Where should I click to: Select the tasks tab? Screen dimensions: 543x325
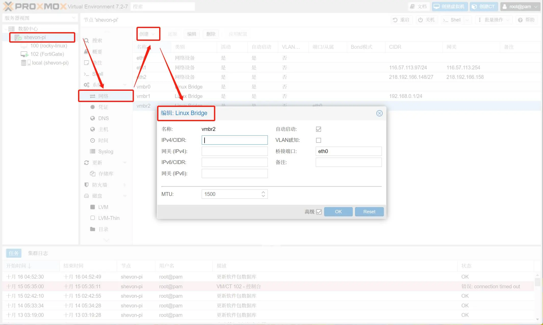point(14,253)
